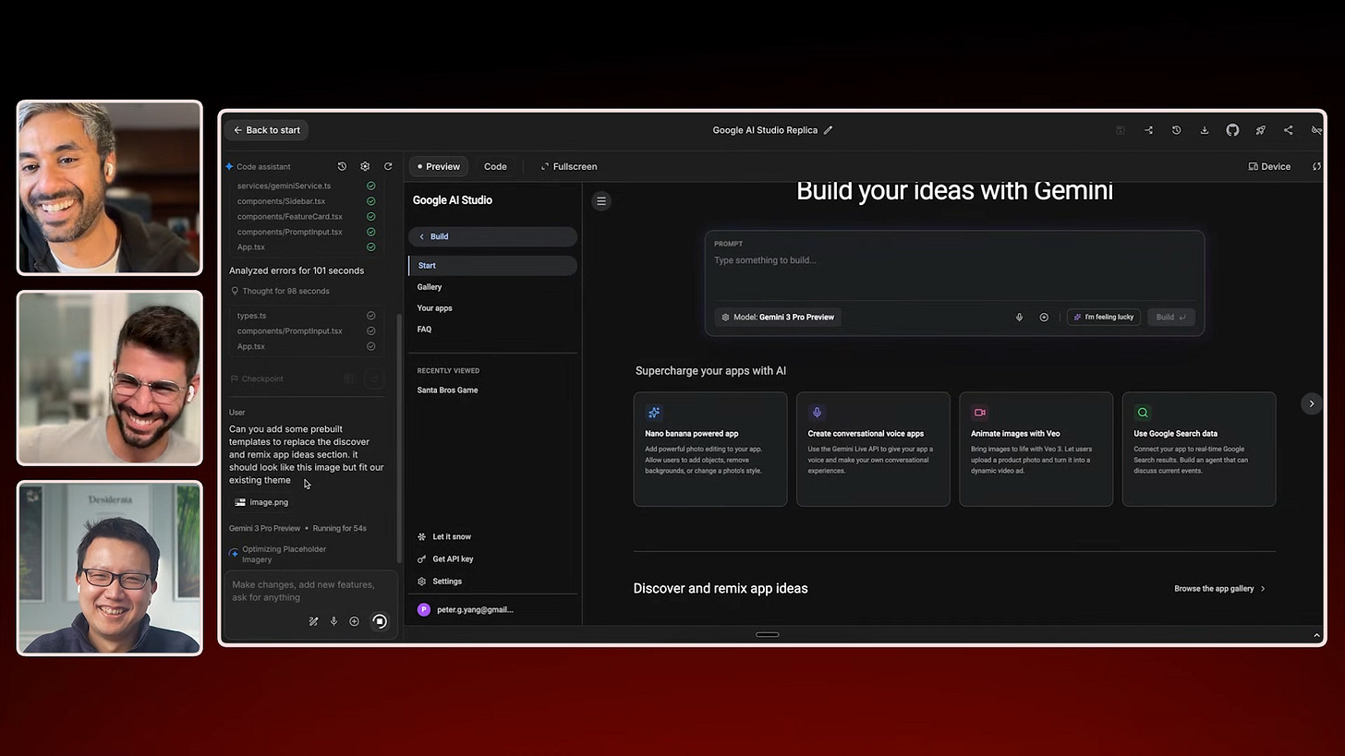1345x756 pixels.
Task: Click Get API key in the sidebar
Action: tap(453, 558)
